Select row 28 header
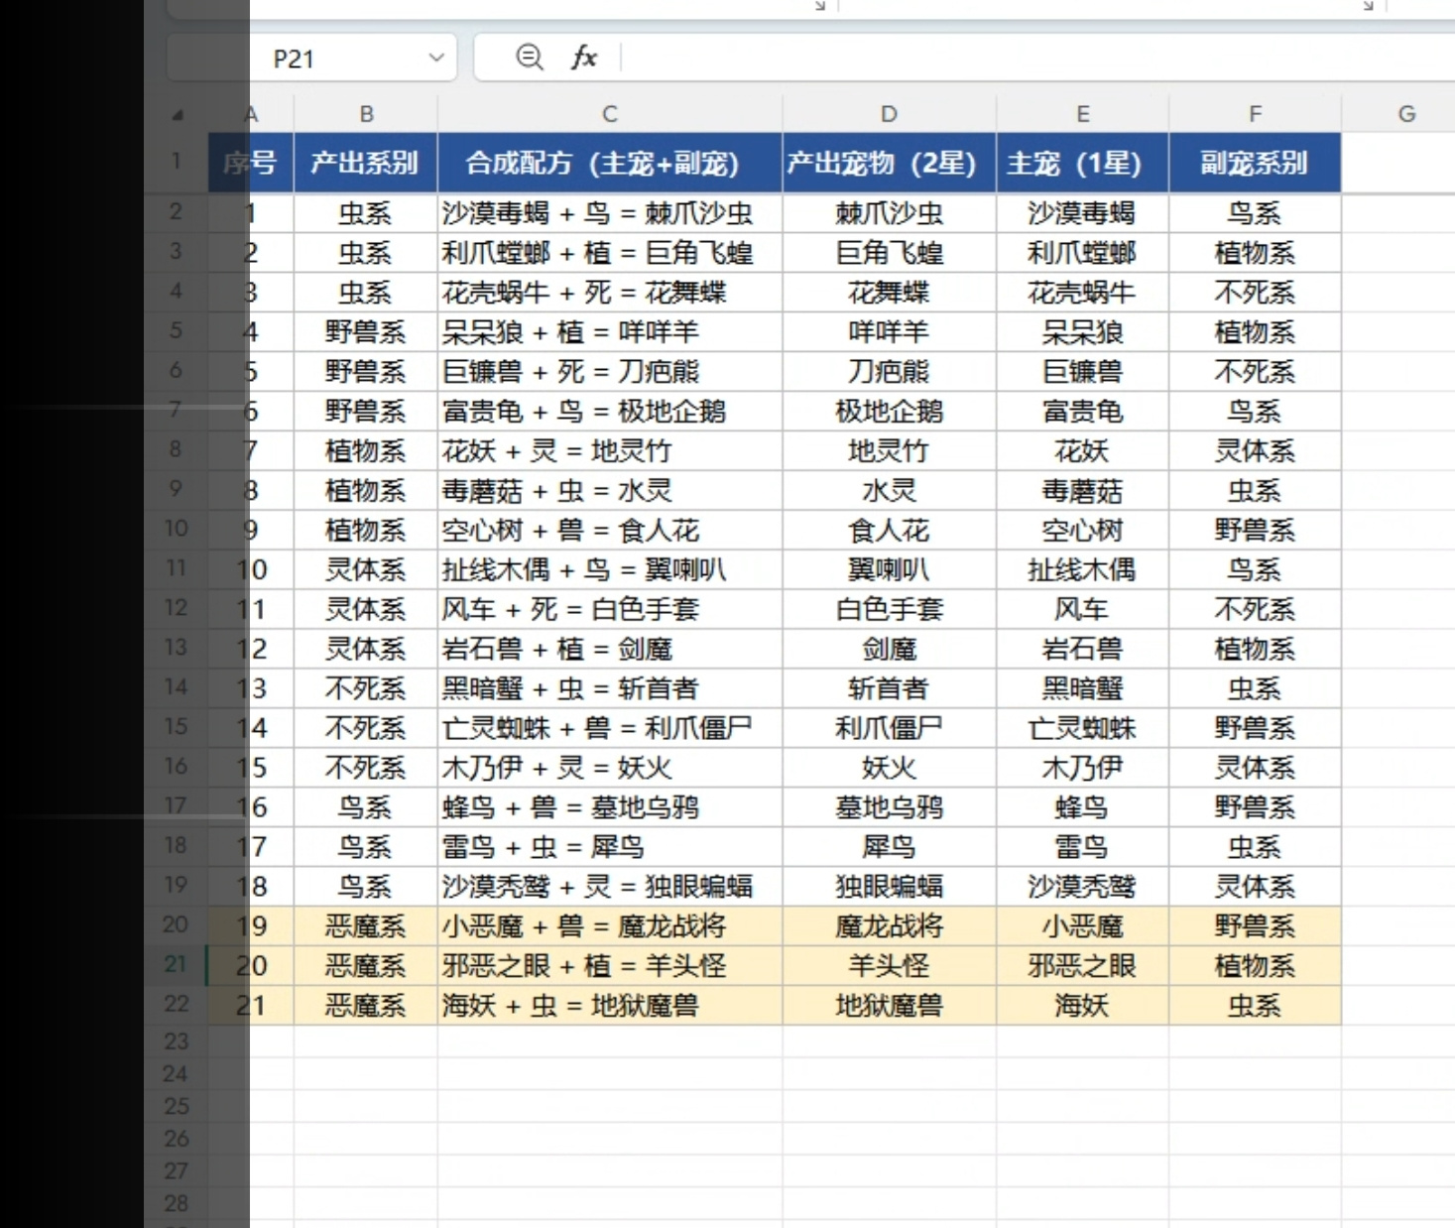 coord(176,1203)
